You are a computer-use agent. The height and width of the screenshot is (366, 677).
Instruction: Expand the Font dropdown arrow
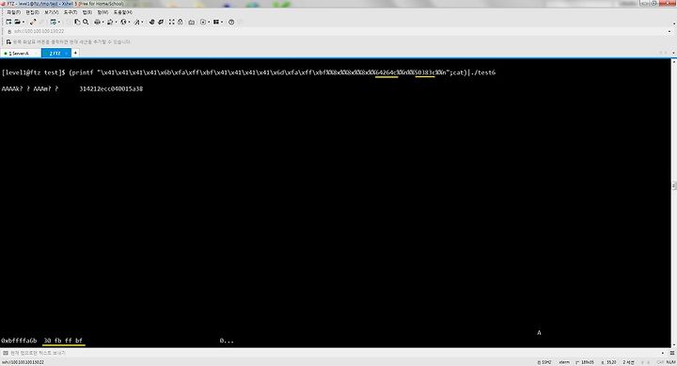[x=142, y=22]
